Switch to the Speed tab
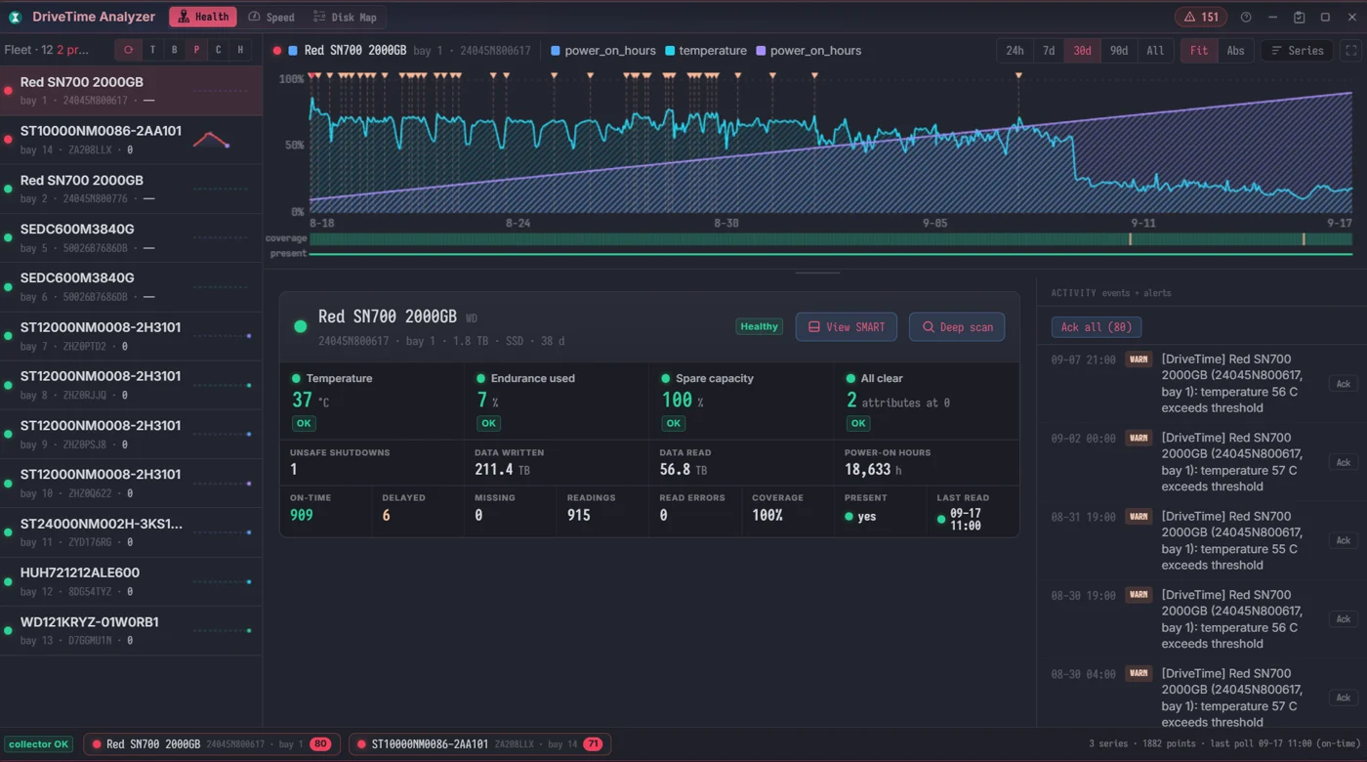Screen dimensions: 1367x762 click(x=271, y=17)
